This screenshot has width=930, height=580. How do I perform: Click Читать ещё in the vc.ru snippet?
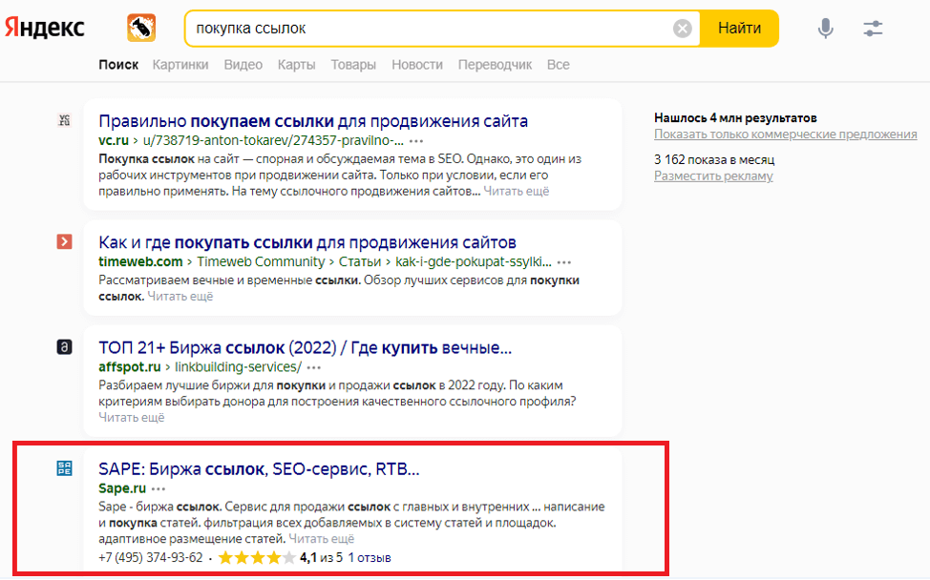(516, 192)
